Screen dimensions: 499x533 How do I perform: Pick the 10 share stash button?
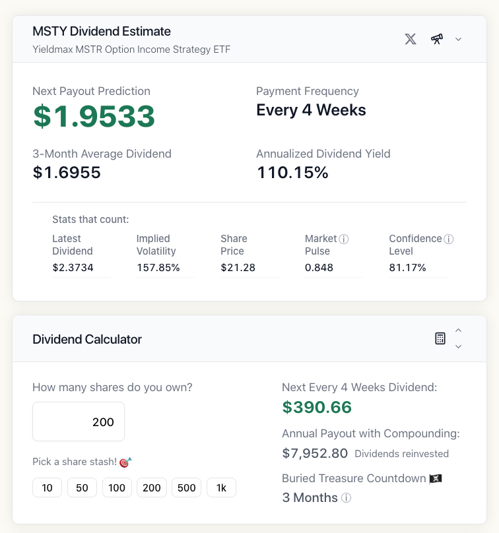[x=48, y=487]
